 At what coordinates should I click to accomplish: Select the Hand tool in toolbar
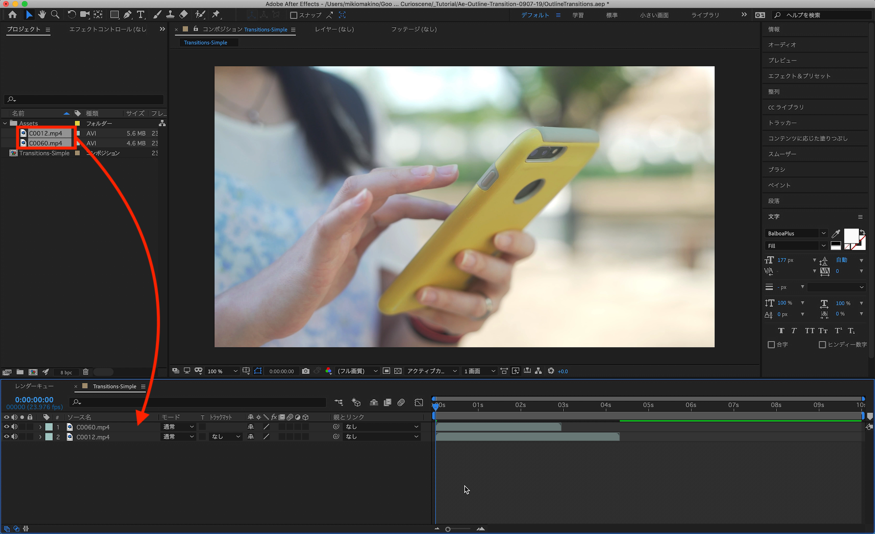42,14
